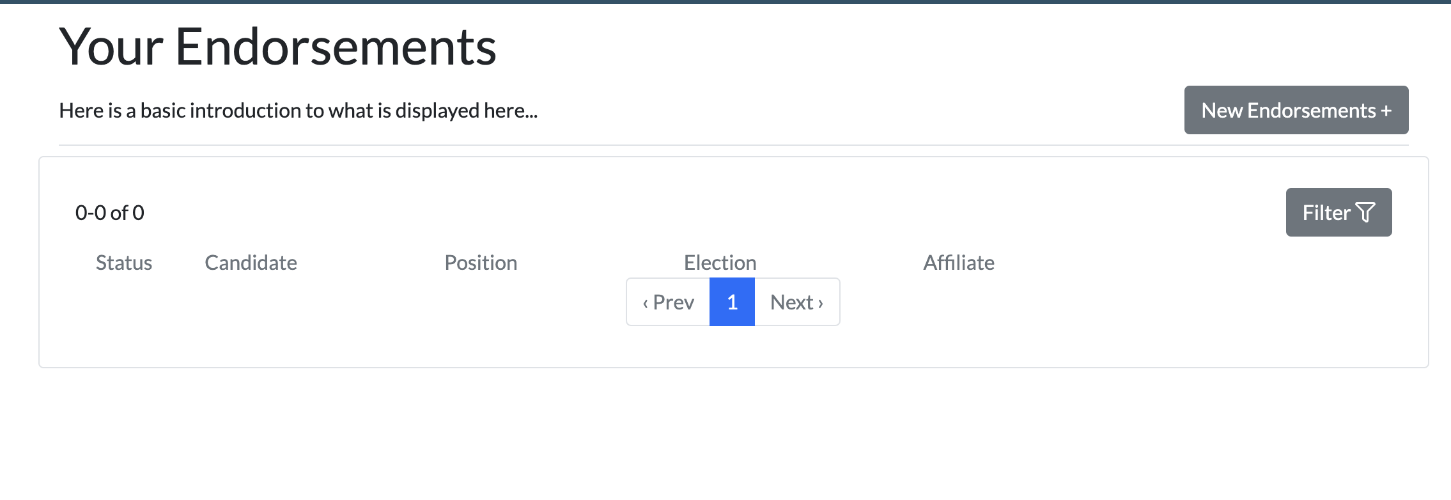
Task: Click the plus sign on New Endorsements
Action: coord(1386,111)
